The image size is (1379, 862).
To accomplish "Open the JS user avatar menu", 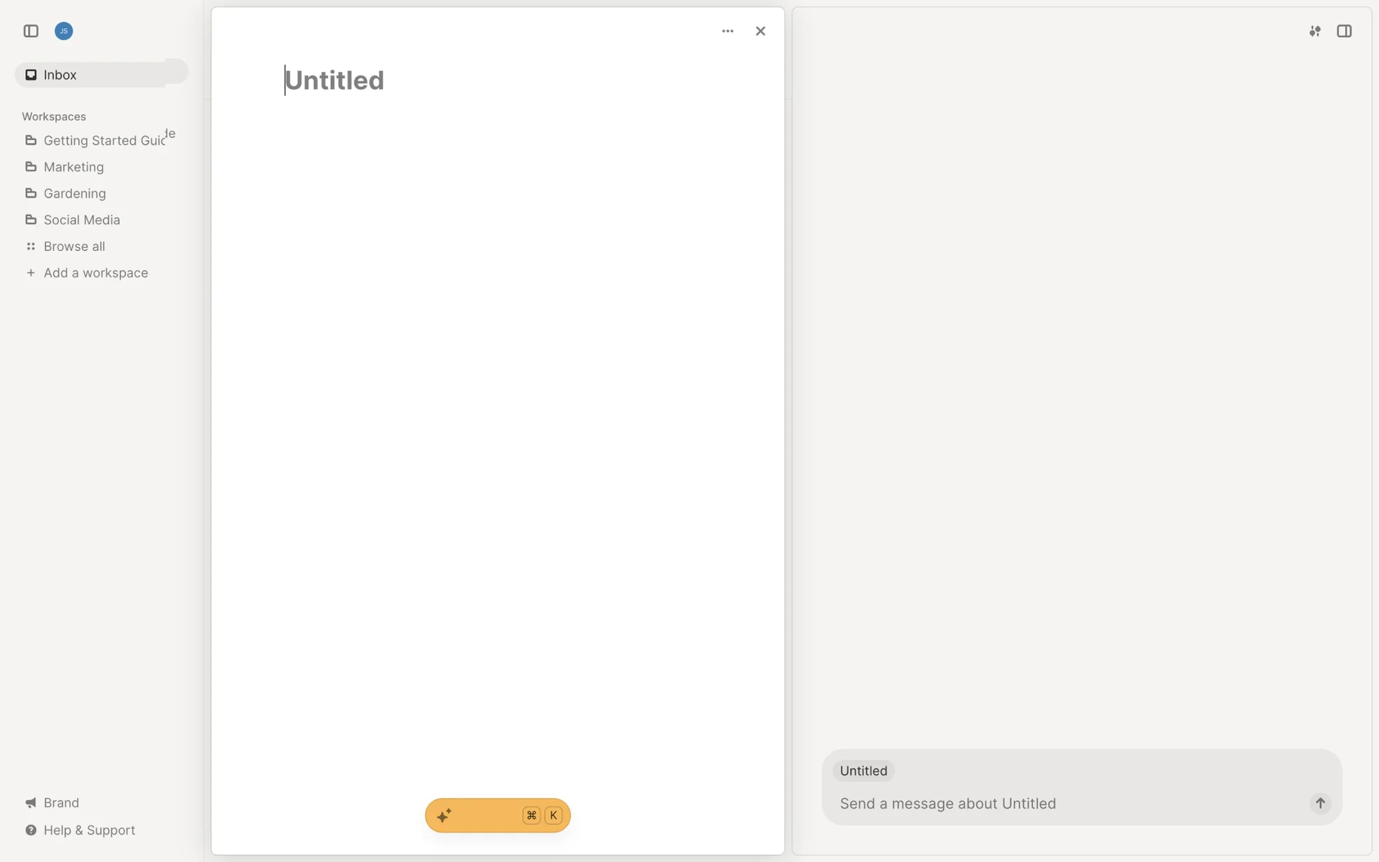I will [x=64, y=31].
